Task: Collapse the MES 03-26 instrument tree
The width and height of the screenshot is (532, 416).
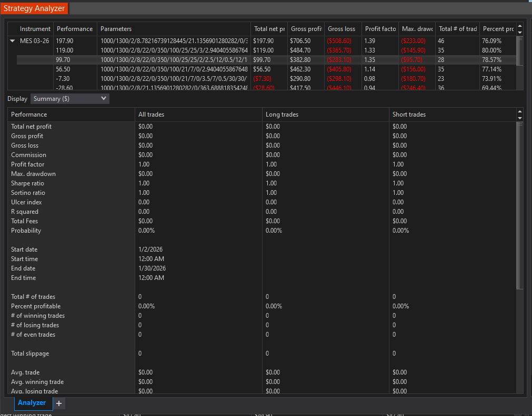Action: click(x=13, y=41)
